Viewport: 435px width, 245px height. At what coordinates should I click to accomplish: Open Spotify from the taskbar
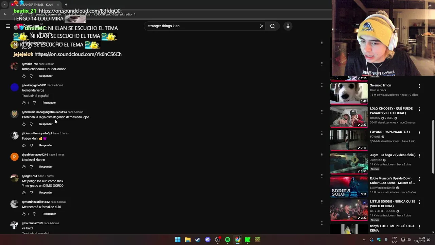[x=228, y=240]
